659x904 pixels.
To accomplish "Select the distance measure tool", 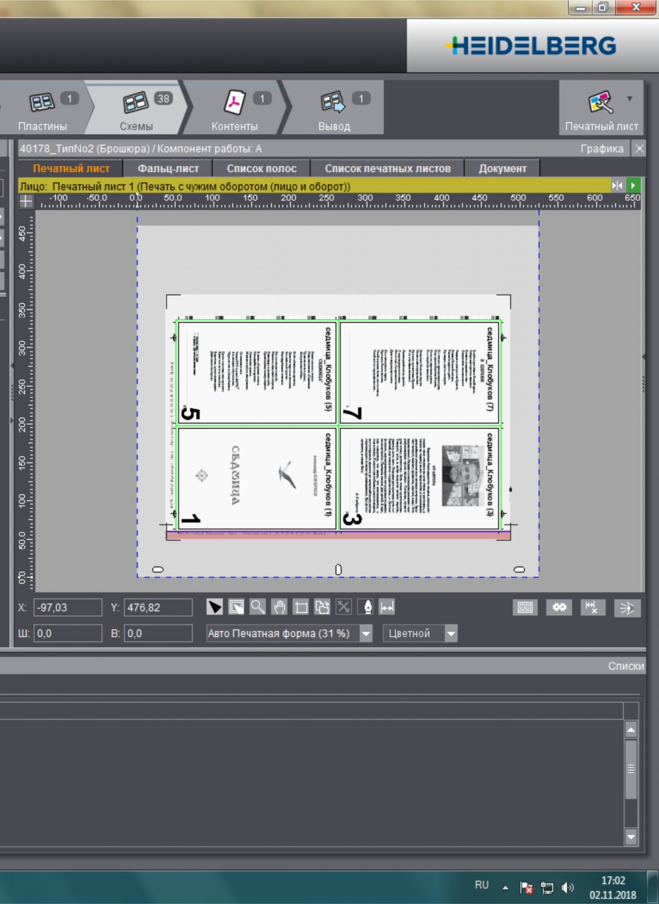I will coord(387,607).
